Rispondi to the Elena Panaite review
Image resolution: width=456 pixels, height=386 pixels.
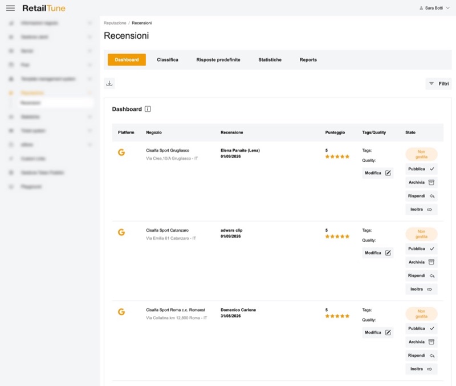pos(421,196)
